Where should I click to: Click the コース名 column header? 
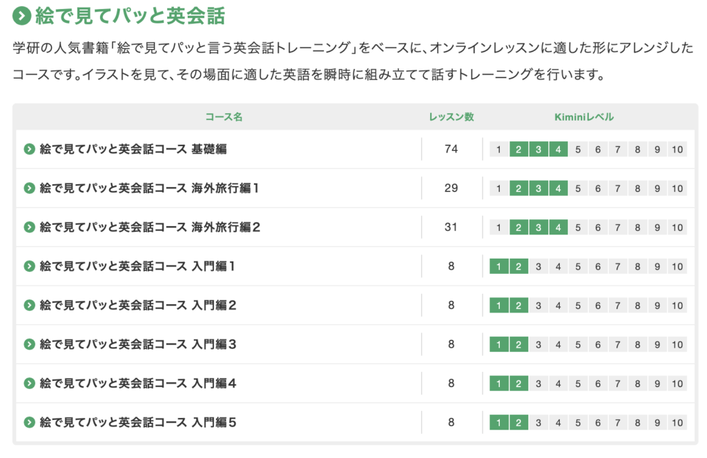(224, 117)
